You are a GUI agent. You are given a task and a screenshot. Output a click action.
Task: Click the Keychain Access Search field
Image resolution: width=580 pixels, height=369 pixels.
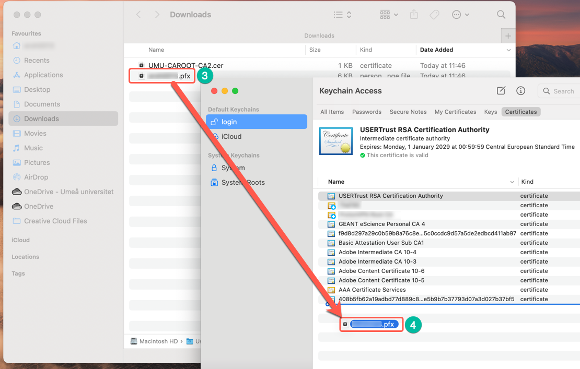(x=559, y=91)
